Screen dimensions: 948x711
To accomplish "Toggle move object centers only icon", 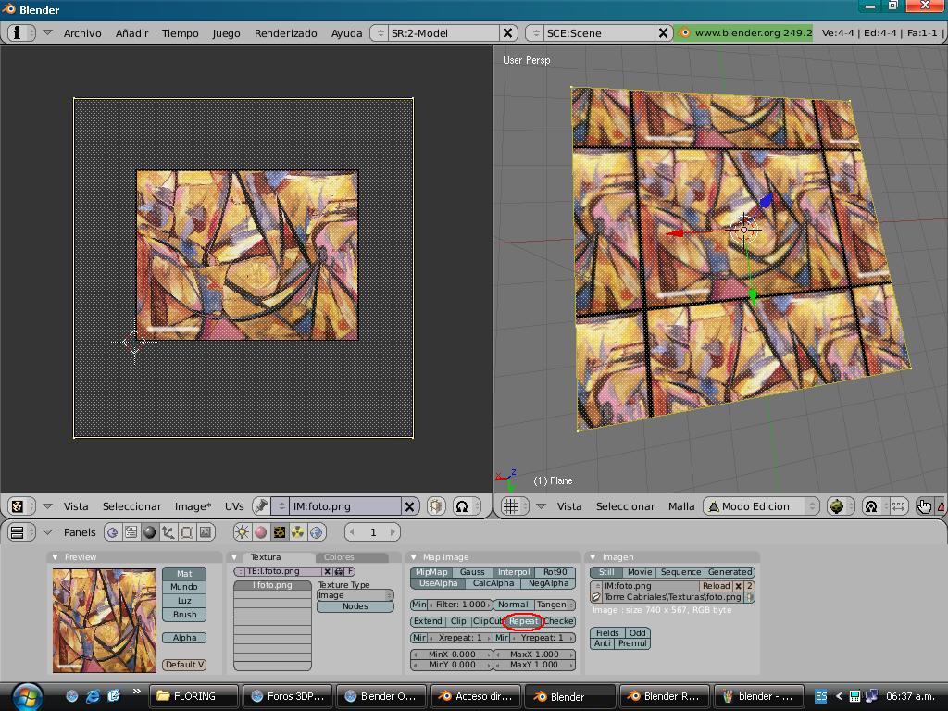I will (x=898, y=506).
